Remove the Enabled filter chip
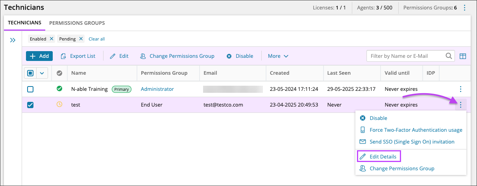Screen dimensions: 477x186 pyautogui.click(x=51, y=39)
